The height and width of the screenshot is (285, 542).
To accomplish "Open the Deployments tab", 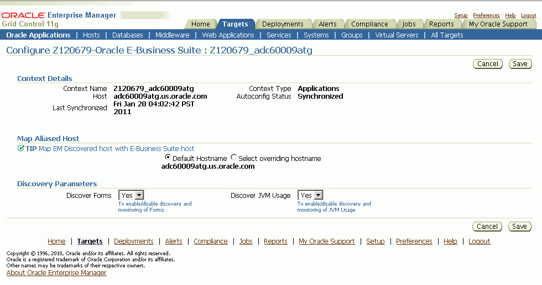I will (283, 24).
